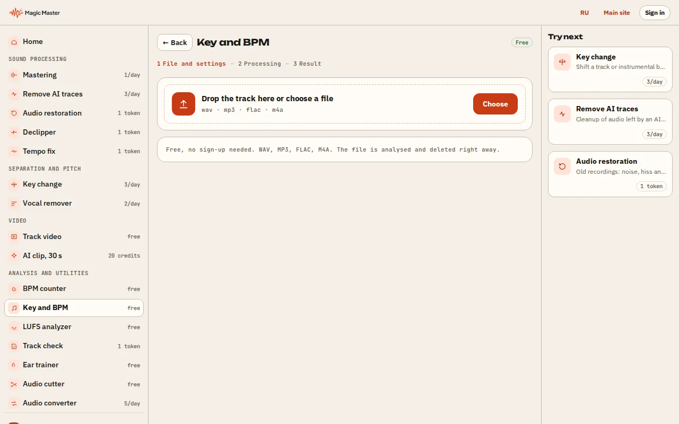The height and width of the screenshot is (424, 679).
Task: Switch language with the RU link
Action: click(x=585, y=13)
